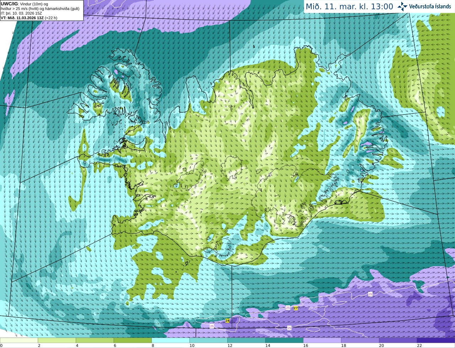
Task: Click the legend scale number 12
Action: [230, 346]
